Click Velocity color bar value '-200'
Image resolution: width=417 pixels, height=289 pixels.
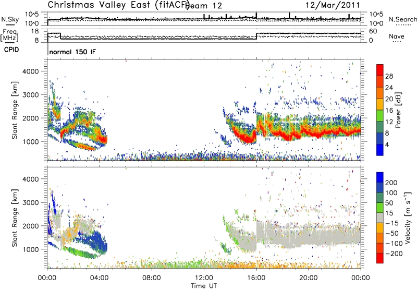click(394, 254)
